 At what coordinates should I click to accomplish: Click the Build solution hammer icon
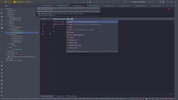coord(125,2)
